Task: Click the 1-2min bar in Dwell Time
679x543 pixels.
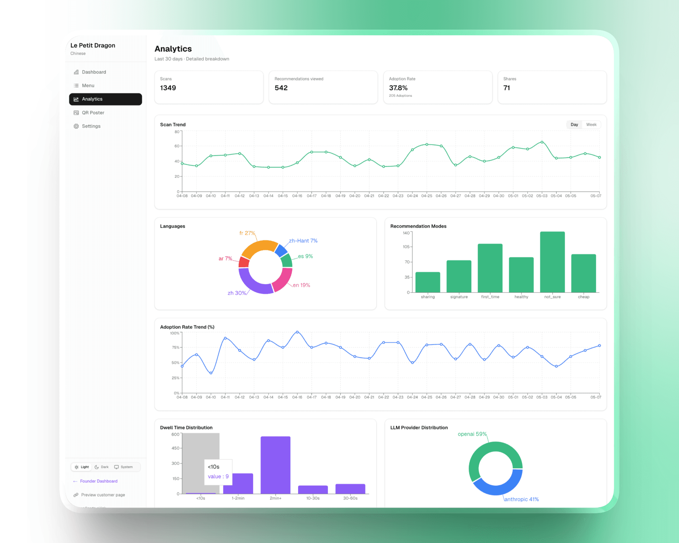Action: (x=238, y=484)
